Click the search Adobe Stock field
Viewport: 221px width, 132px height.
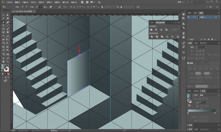pyautogui.click(x=196, y=2)
